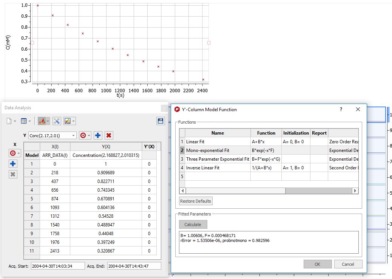Select the Mono-exponential Fit function row
392x279 pixels.
(269, 150)
